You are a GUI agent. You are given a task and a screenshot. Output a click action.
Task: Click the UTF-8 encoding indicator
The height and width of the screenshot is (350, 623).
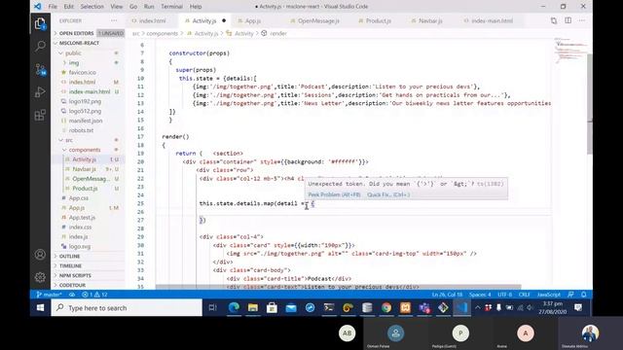pos(504,295)
